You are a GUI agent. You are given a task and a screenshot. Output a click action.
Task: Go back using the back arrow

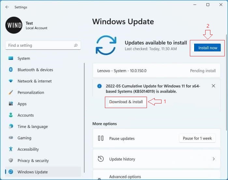(x=7, y=7)
